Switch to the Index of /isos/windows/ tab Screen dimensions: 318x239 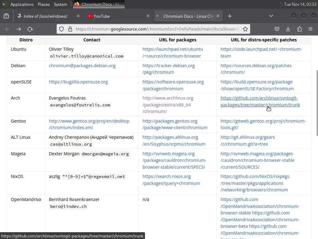click(x=49, y=16)
